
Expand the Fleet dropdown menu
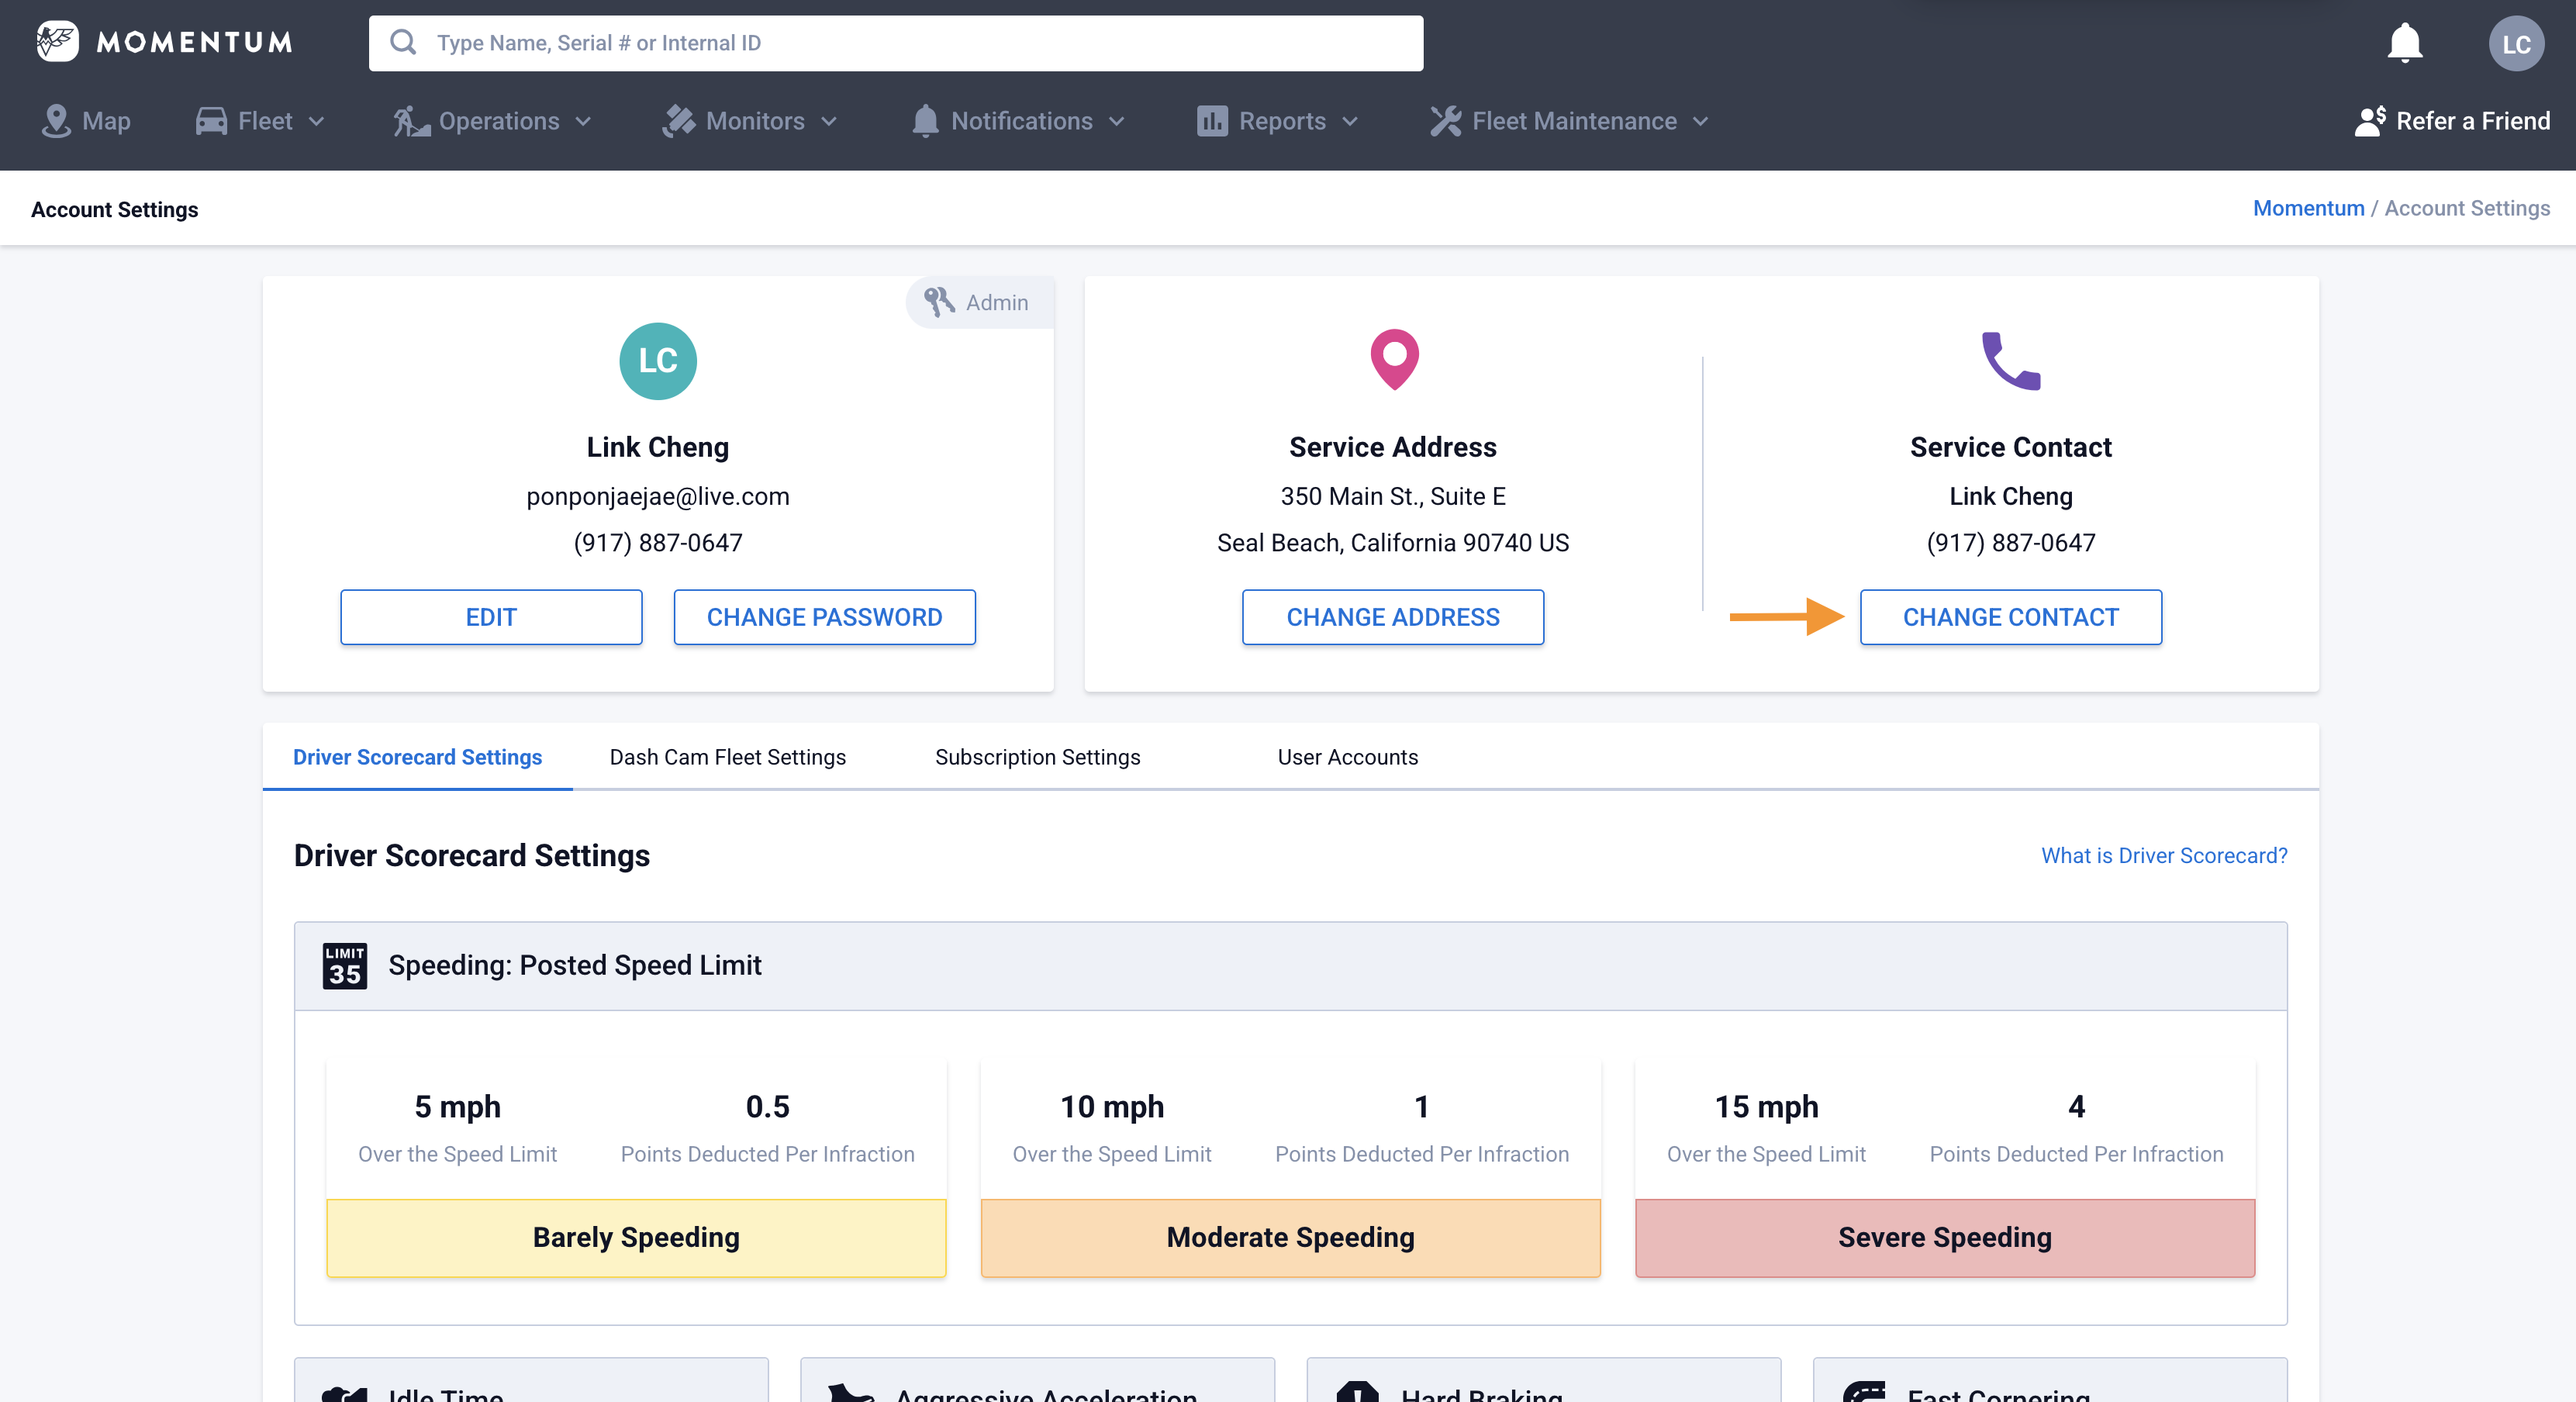261,121
